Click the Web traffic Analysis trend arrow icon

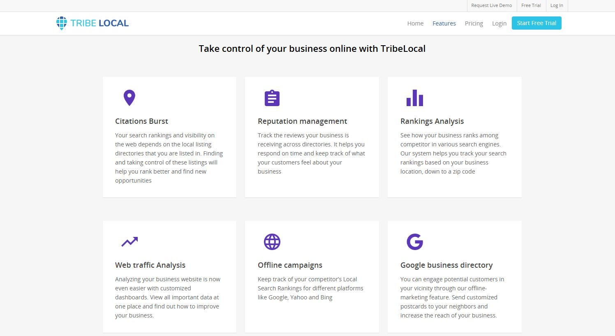click(129, 242)
